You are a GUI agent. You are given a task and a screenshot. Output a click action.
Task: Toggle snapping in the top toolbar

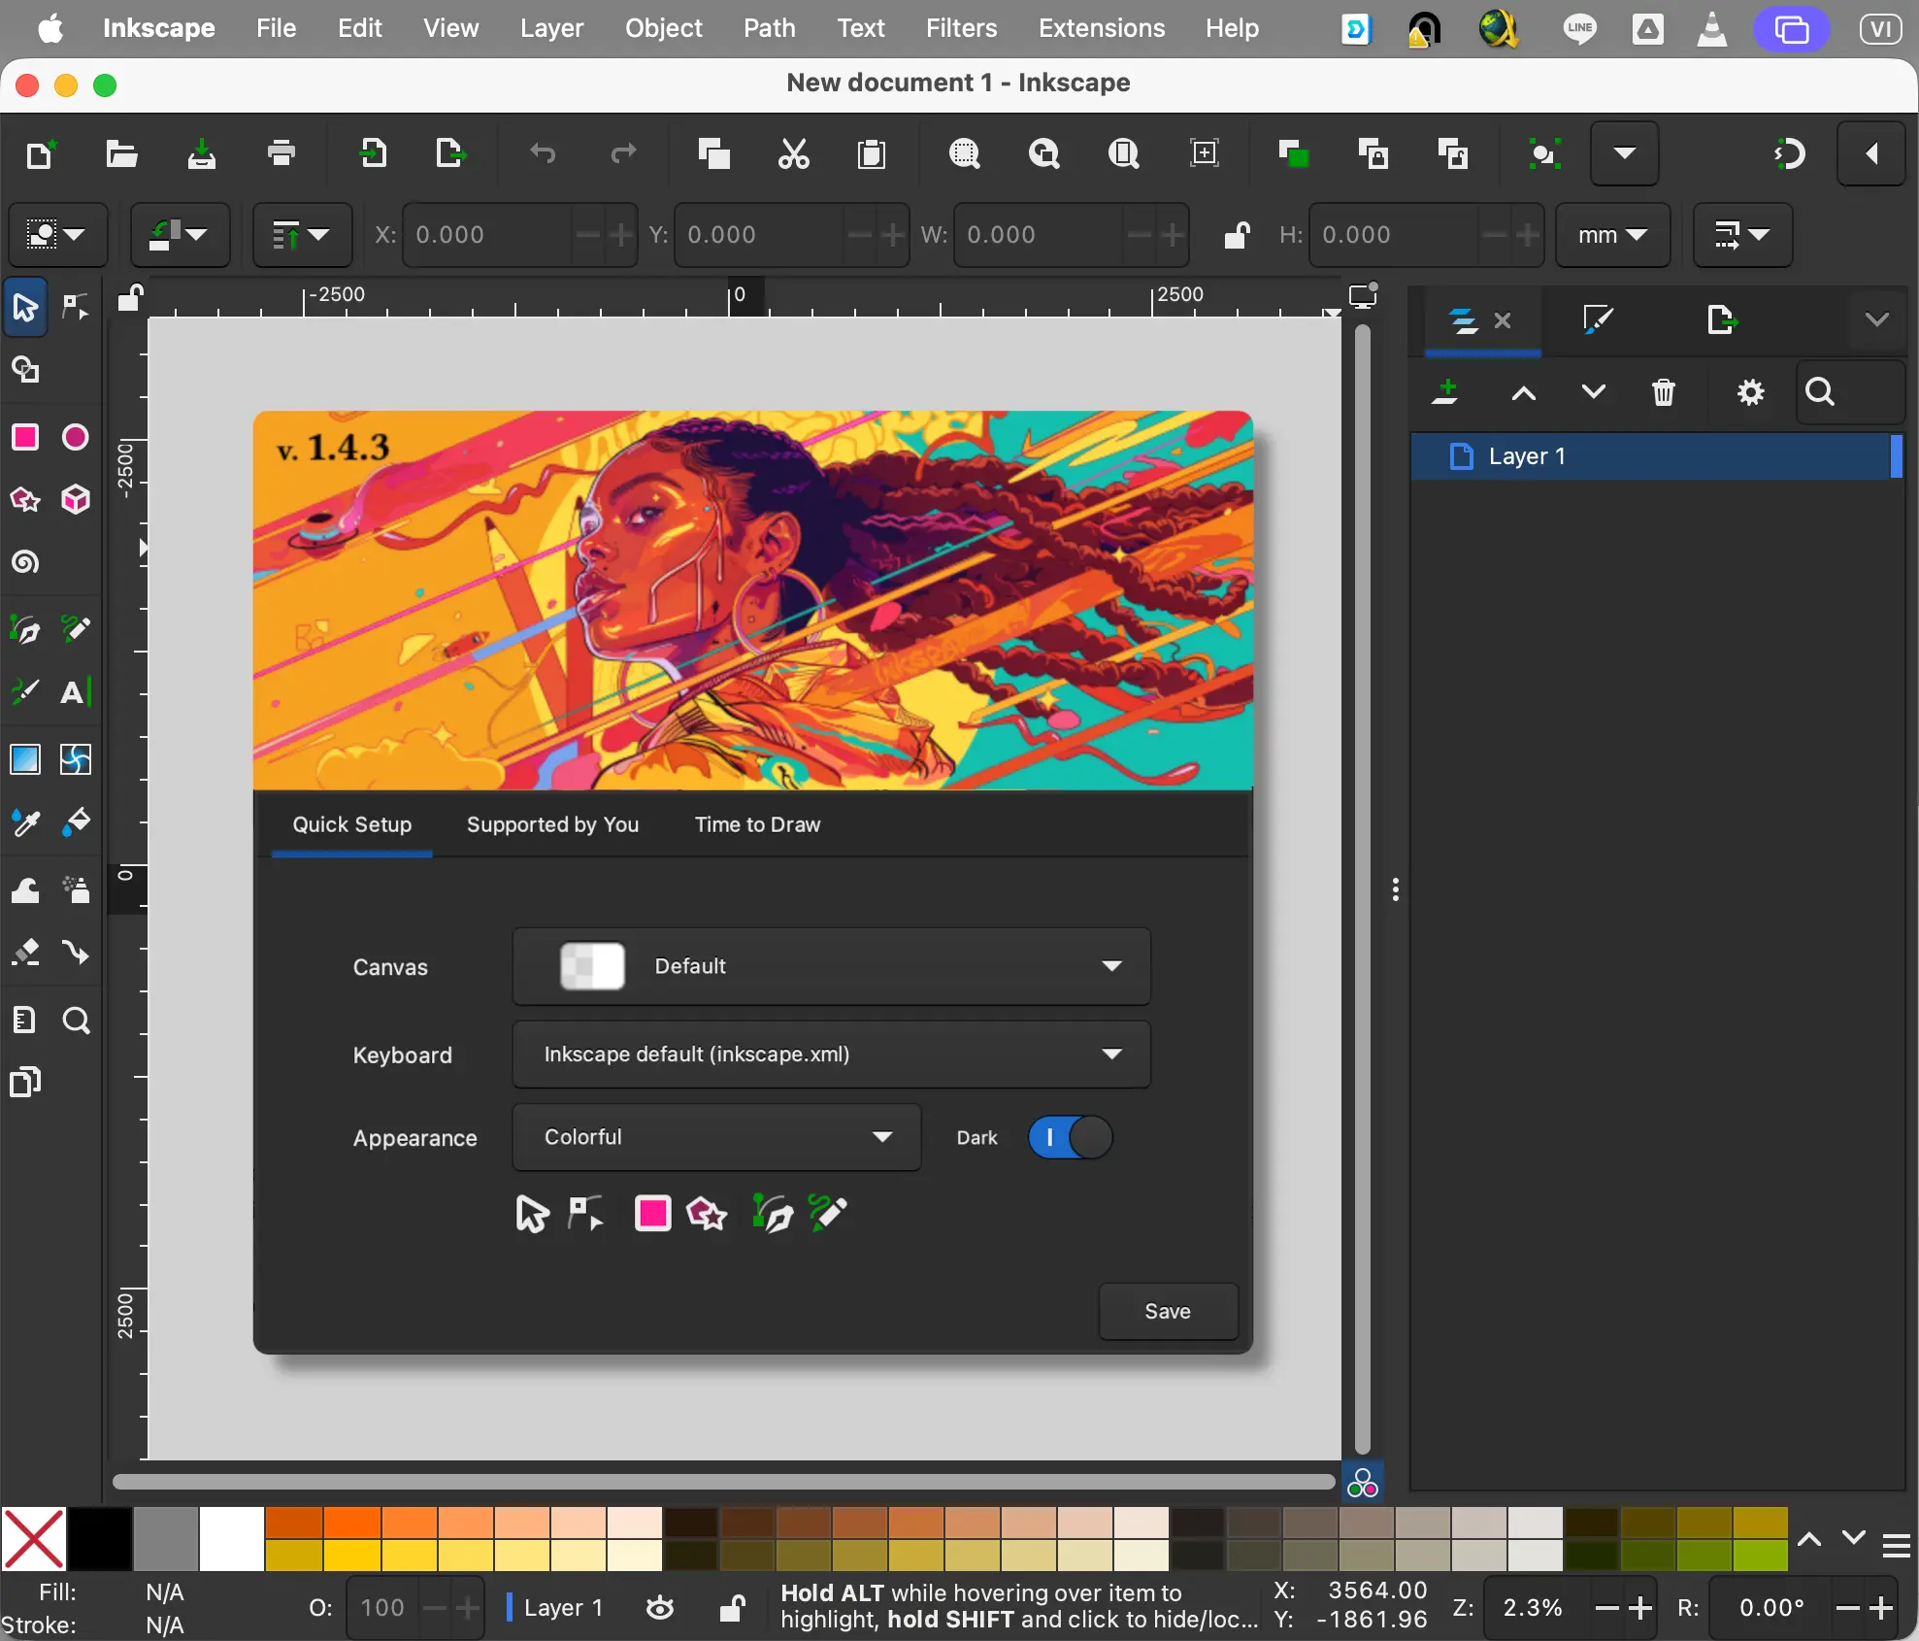coord(1790,153)
